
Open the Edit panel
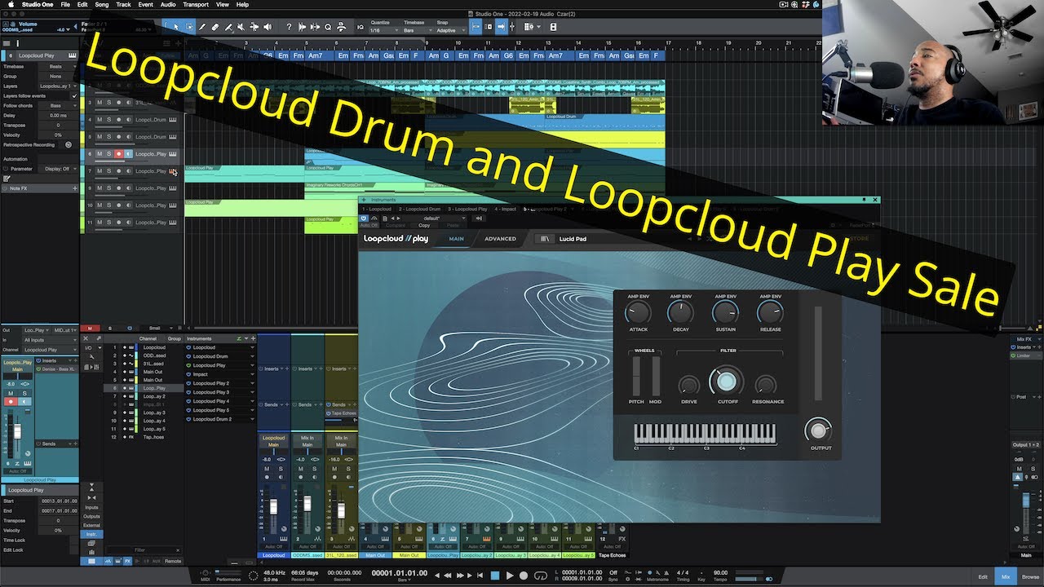click(983, 576)
